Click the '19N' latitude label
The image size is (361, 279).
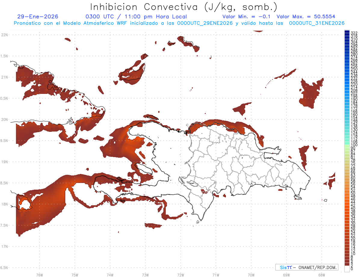click(5, 162)
